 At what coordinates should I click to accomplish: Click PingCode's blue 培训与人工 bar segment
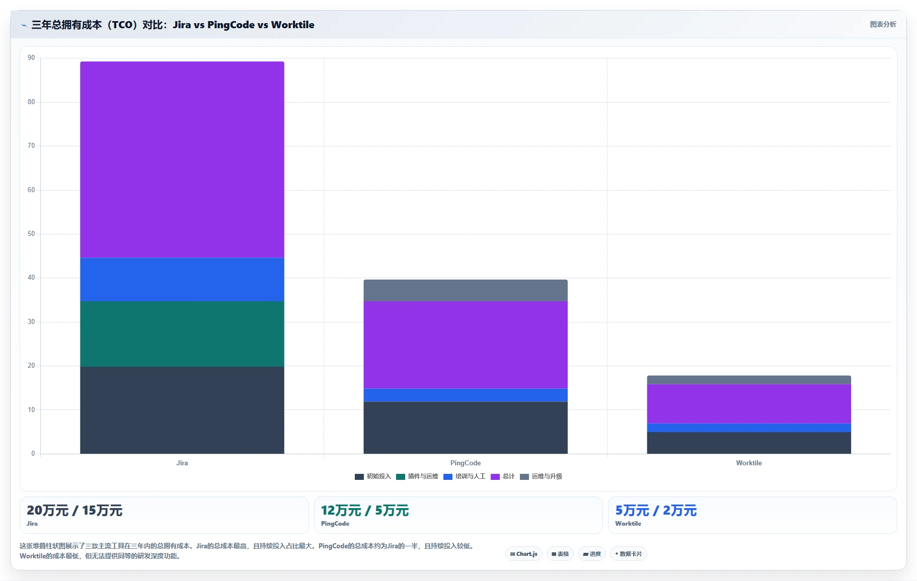click(x=466, y=395)
